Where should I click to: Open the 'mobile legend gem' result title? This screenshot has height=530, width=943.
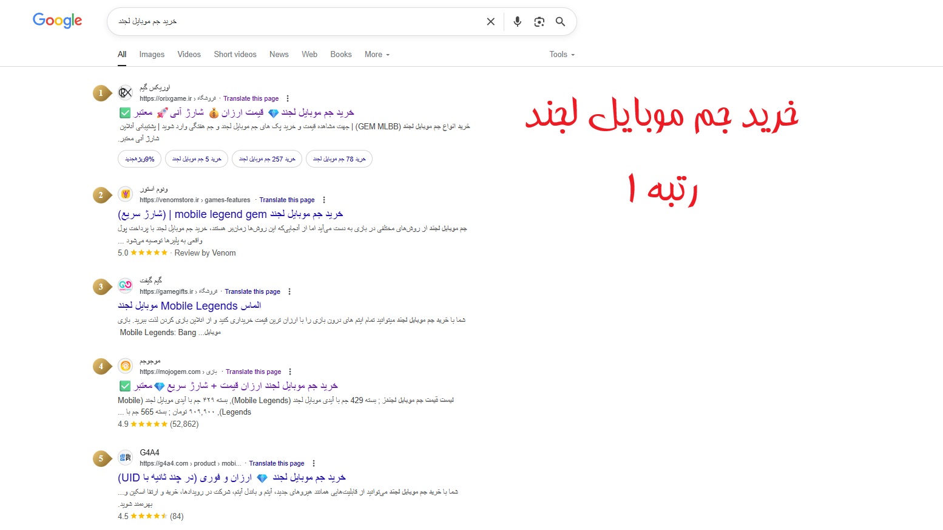click(231, 214)
